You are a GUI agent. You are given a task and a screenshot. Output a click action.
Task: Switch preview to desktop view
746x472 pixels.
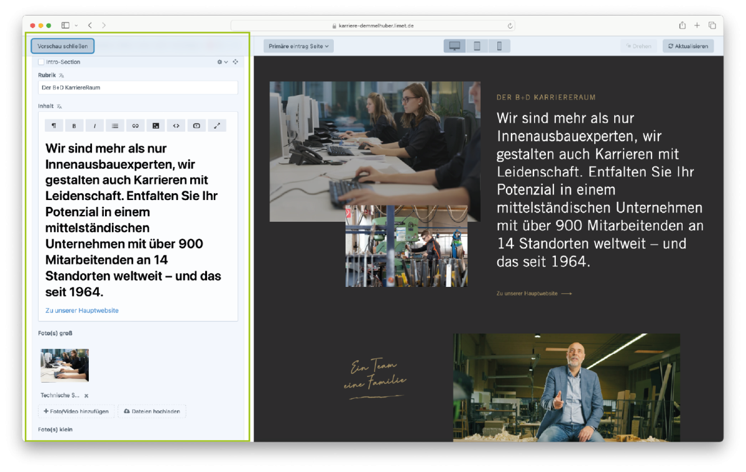[x=454, y=46]
